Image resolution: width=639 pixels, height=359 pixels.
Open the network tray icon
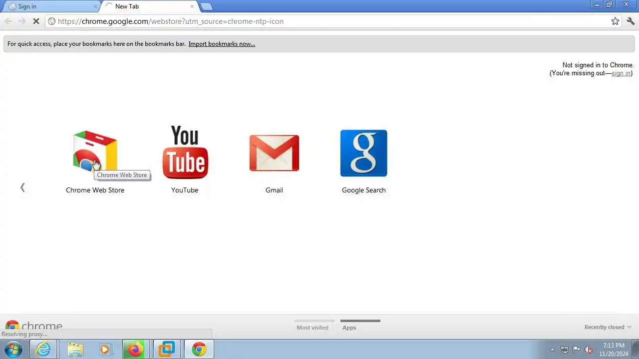pyautogui.click(x=565, y=350)
